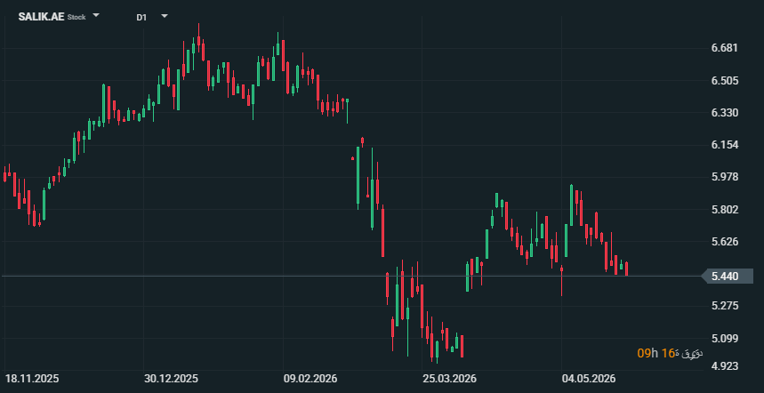Click the 5.275 price axis label
Viewport: 764px width, 393px height.
[x=725, y=306]
